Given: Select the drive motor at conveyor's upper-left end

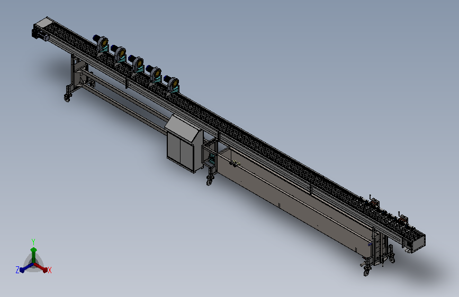Looking at the screenshot, I should click(x=40, y=33).
